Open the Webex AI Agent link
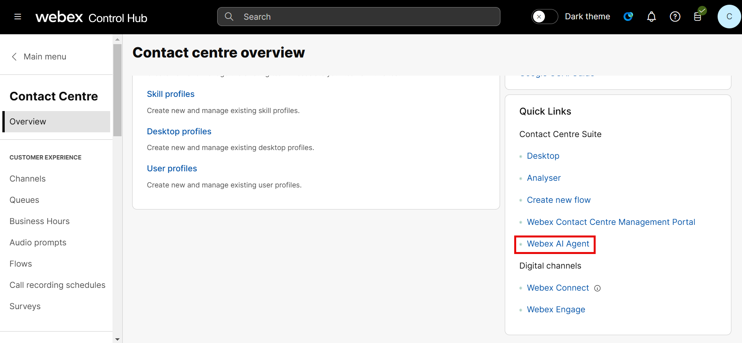742x343 pixels. coord(558,244)
